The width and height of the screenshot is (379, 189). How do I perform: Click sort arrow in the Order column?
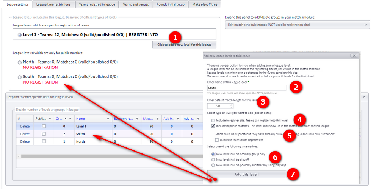(x=66, y=119)
